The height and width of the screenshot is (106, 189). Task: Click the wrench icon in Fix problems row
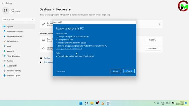[43, 24]
